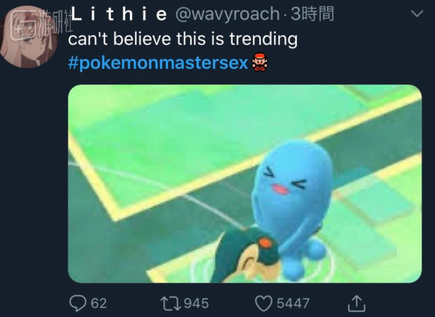
Task: Click the retweet arrows icon
Action: click(171, 303)
